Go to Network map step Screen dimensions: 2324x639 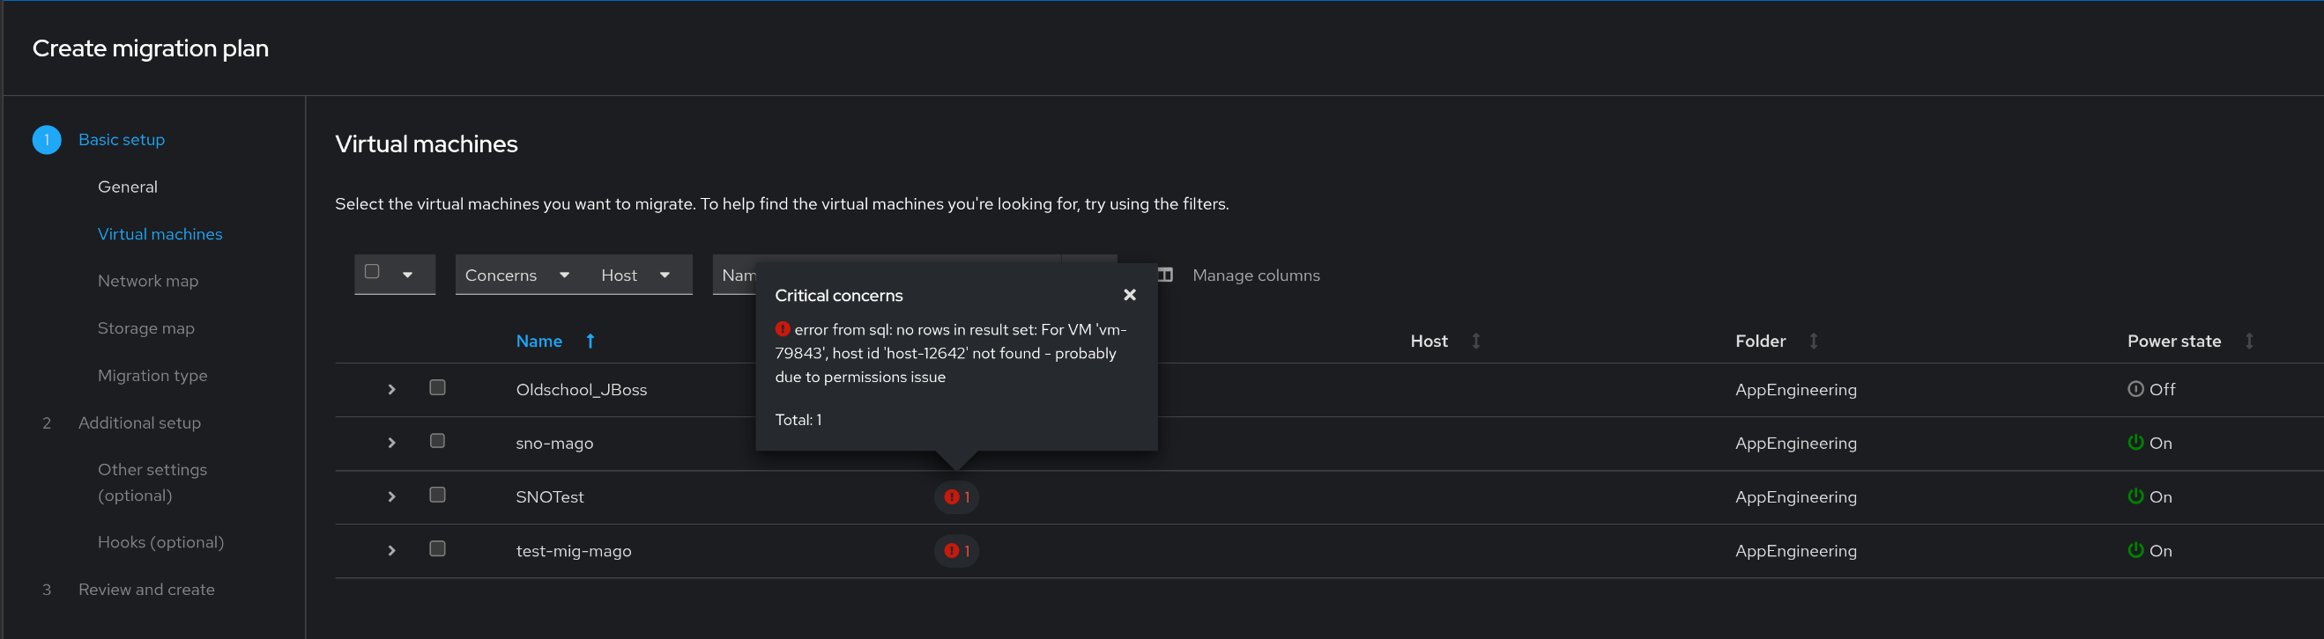coord(148,281)
